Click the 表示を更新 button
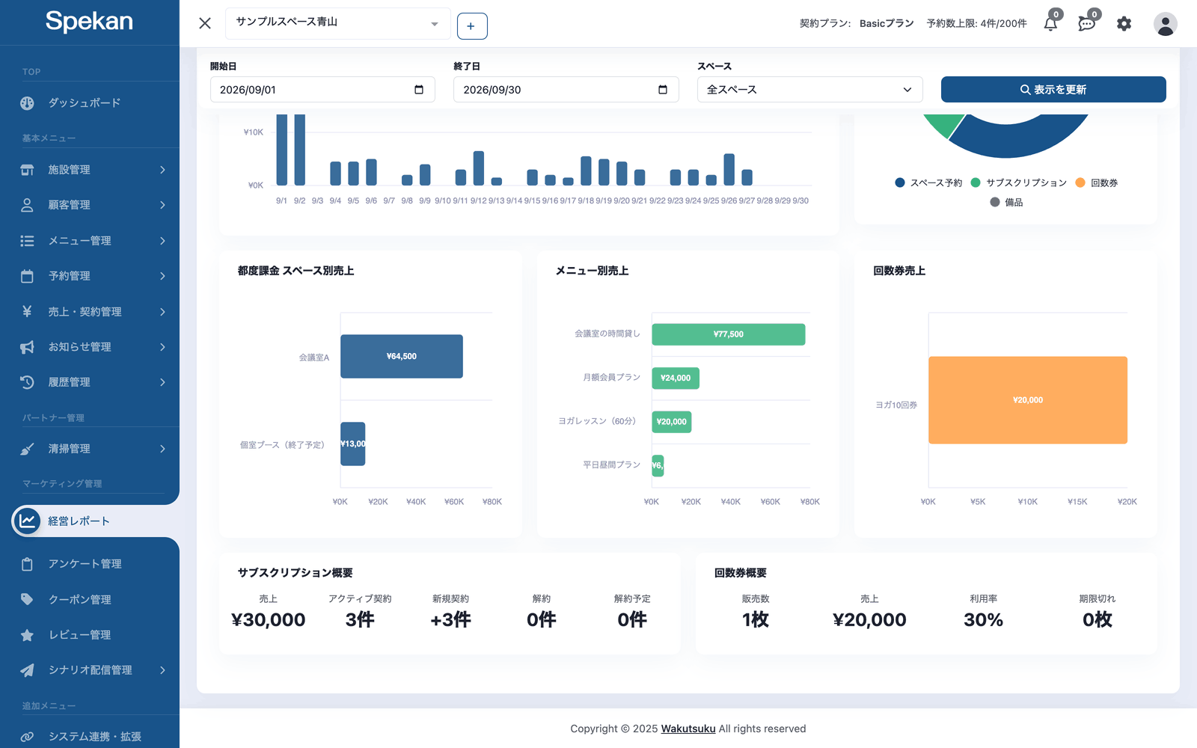This screenshot has height=748, width=1197. [x=1053, y=90]
